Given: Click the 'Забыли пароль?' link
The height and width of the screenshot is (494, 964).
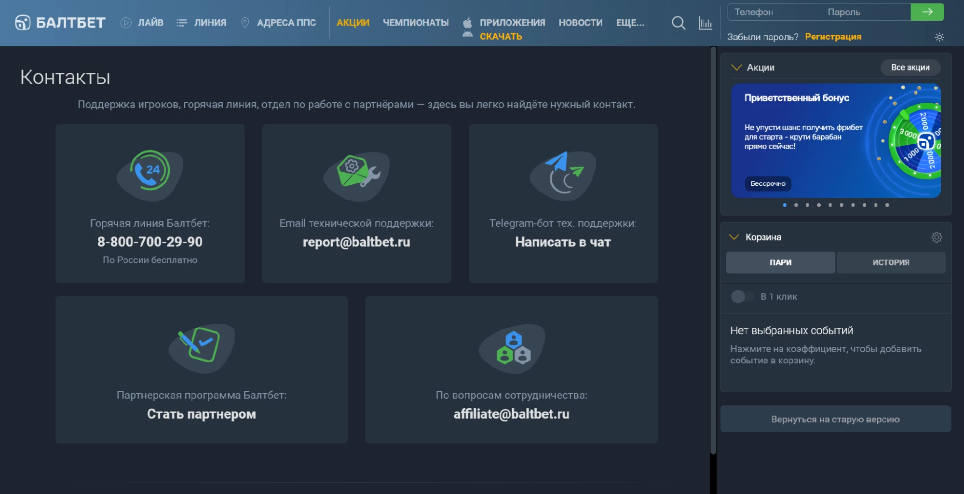Looking at the screenshot, I should tap(762, 37).
